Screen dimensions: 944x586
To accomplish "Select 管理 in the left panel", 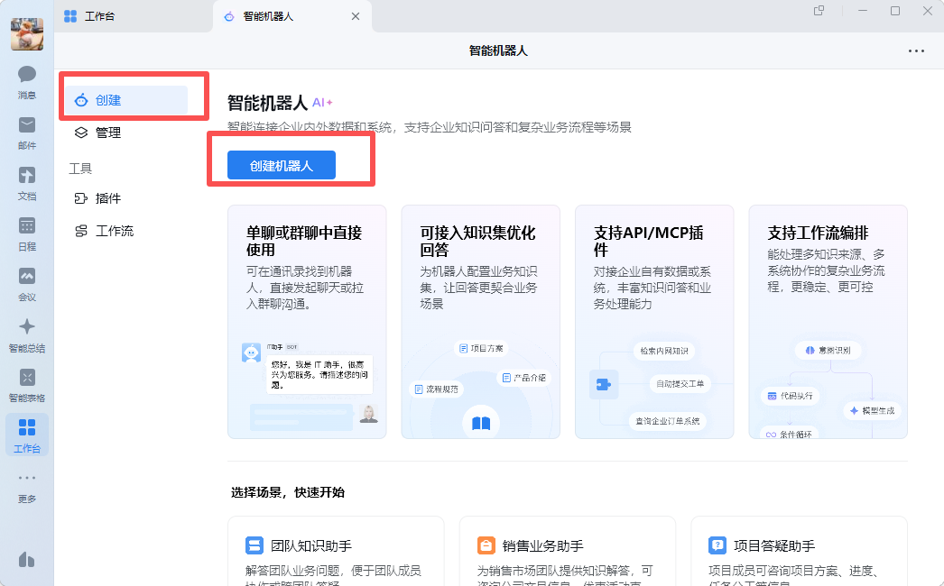I will (x=108, y=133).
